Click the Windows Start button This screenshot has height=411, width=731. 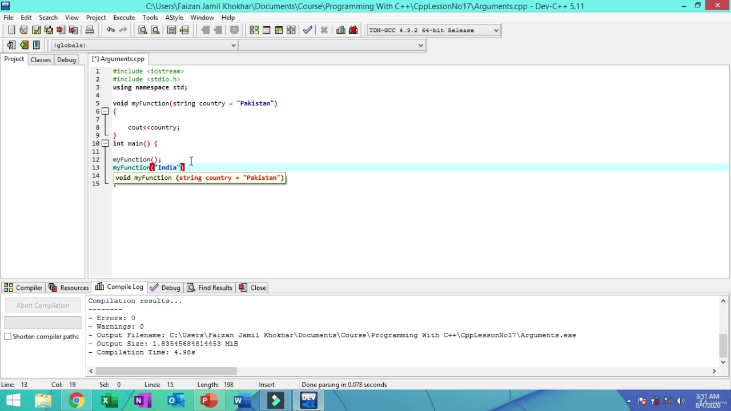pos(13,401)
